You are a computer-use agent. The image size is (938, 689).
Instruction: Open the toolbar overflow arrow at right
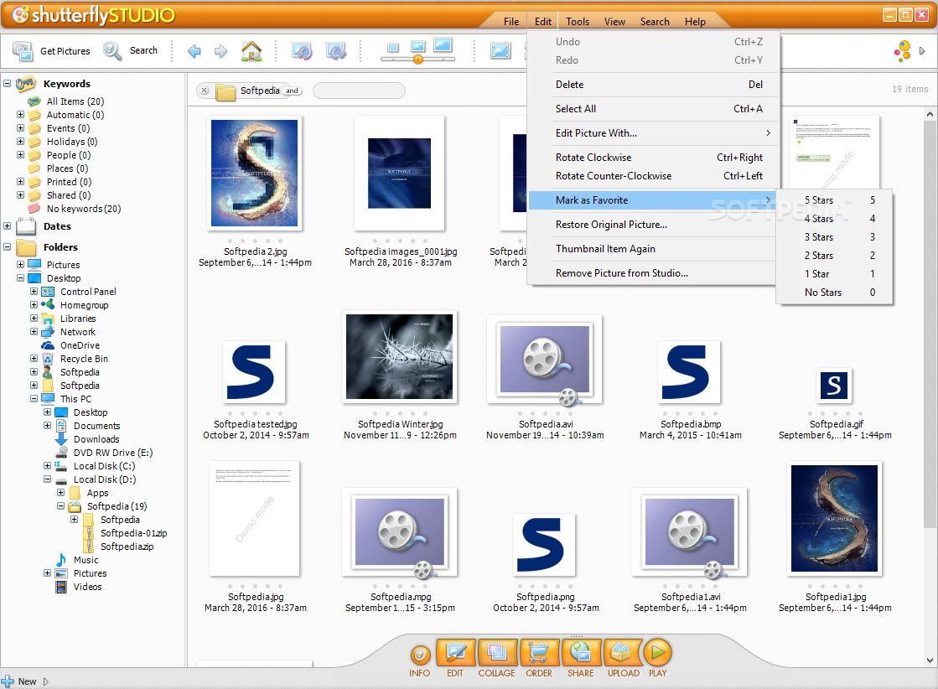click(x=922, y=51)
